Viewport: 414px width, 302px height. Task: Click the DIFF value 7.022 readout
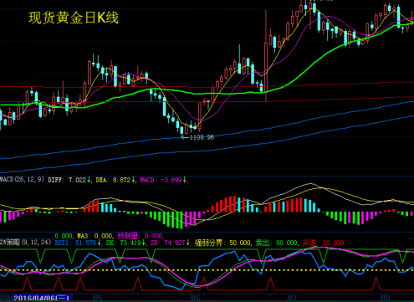click(x=69, y=180)
